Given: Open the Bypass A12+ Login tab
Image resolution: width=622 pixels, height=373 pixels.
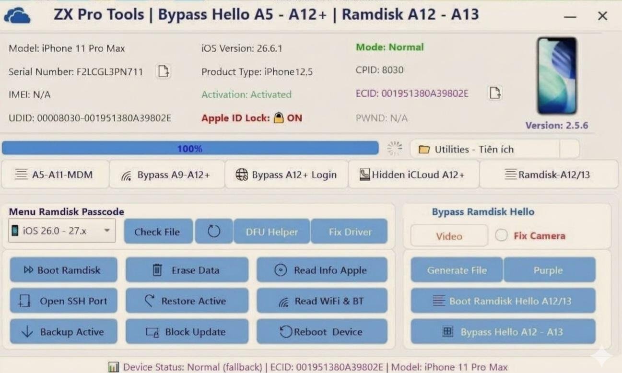Looking at the screenshot, I should (x=286, y=175).
